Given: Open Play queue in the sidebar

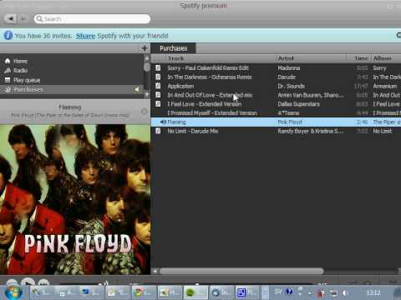Looking at the screenshot, I should (x=27, y=80).
